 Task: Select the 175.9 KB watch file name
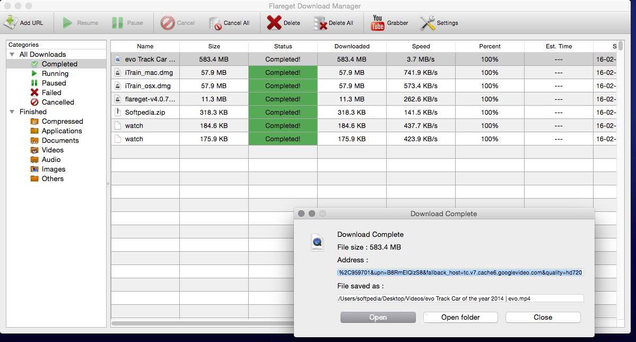[134, 139]
